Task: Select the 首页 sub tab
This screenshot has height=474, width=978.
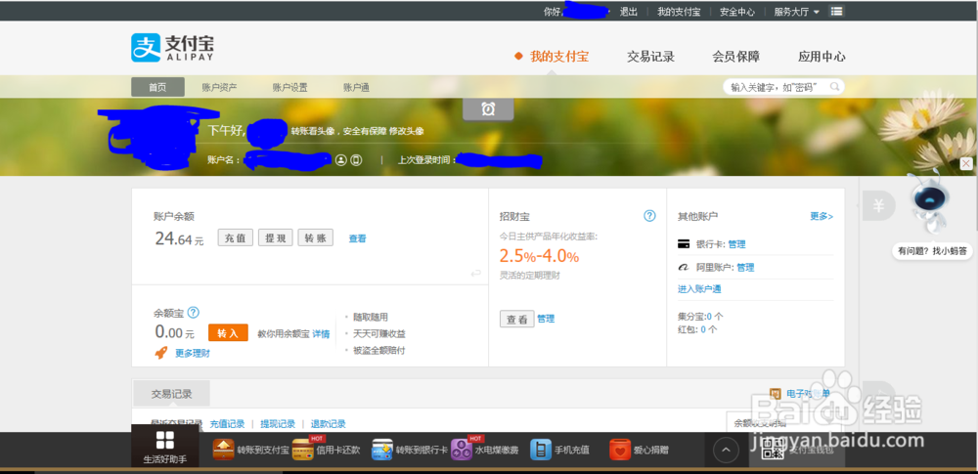Action: tap(157, 87)
